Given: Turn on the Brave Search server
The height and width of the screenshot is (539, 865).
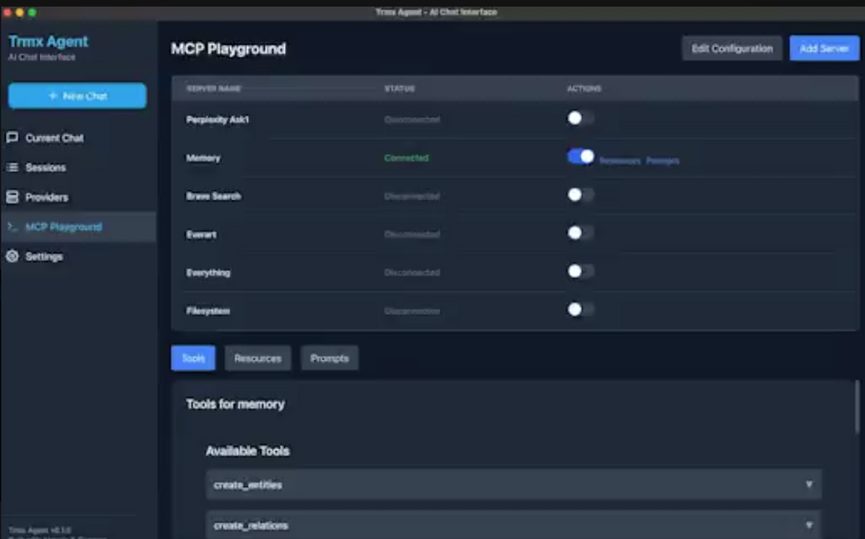Looking at the screenshot, I should (x=580, y=196).
